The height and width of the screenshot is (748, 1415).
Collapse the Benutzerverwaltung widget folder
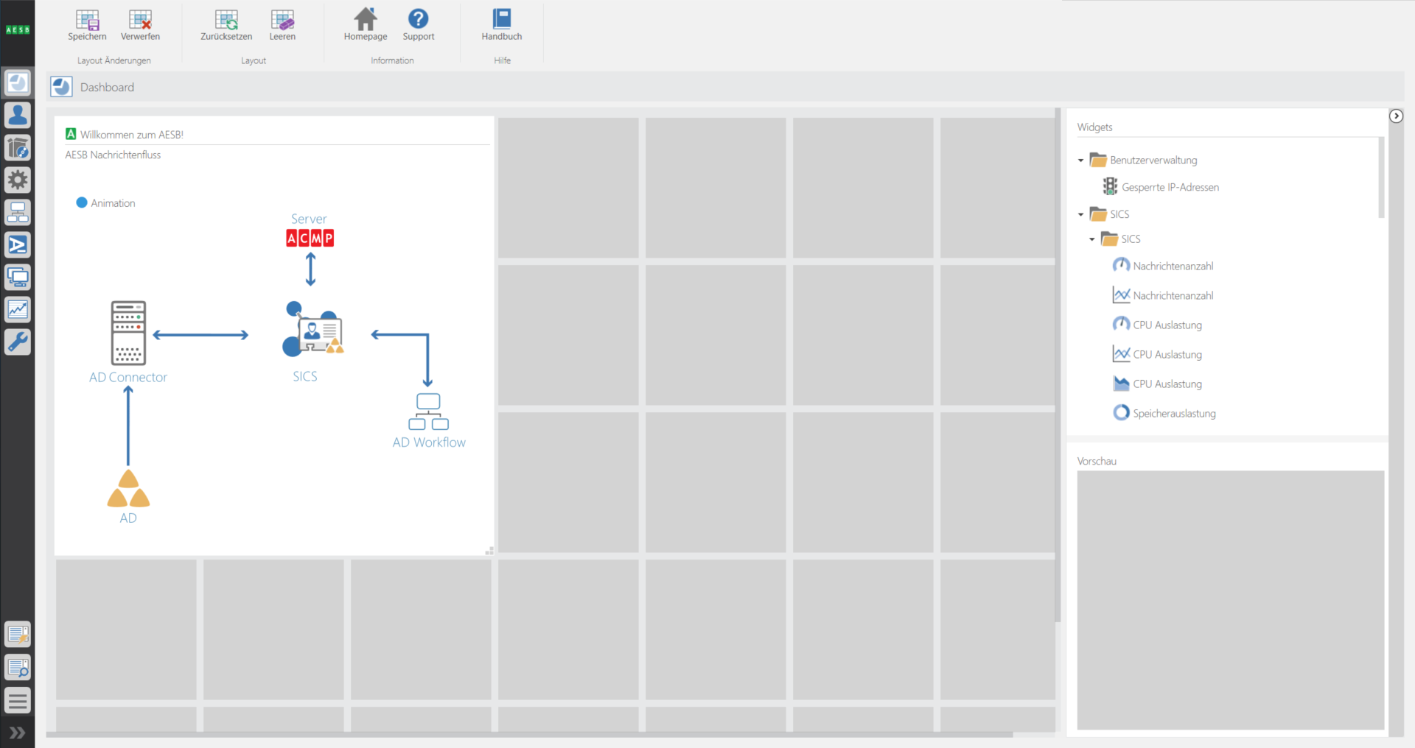point(1081,160)
